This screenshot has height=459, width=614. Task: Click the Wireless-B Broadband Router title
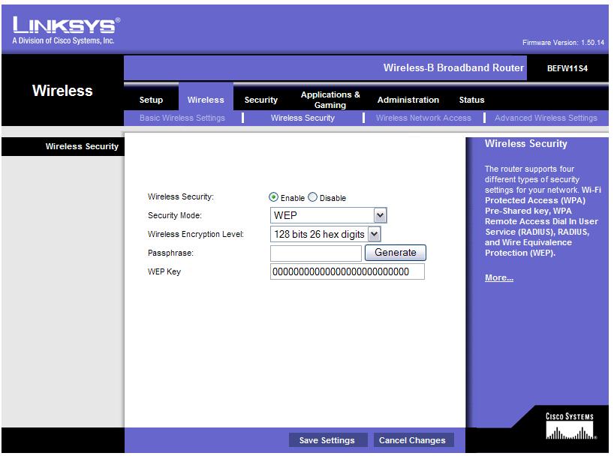point(453,67)
